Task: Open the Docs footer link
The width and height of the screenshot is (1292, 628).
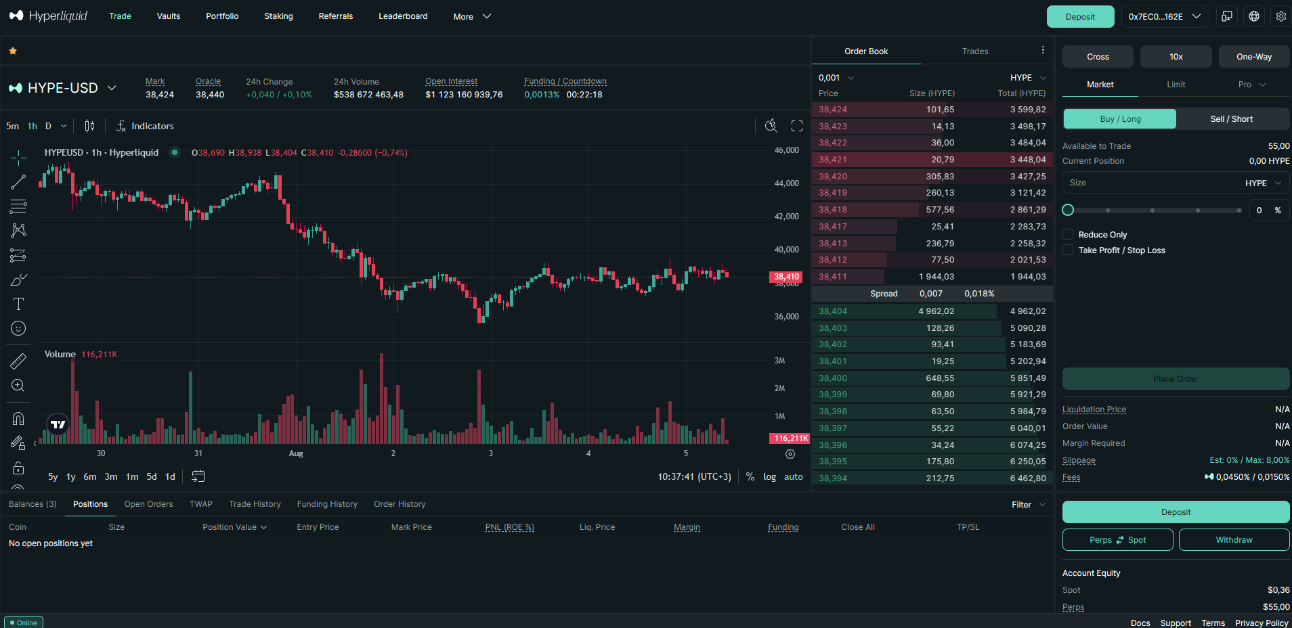Action: [1140, 623]
